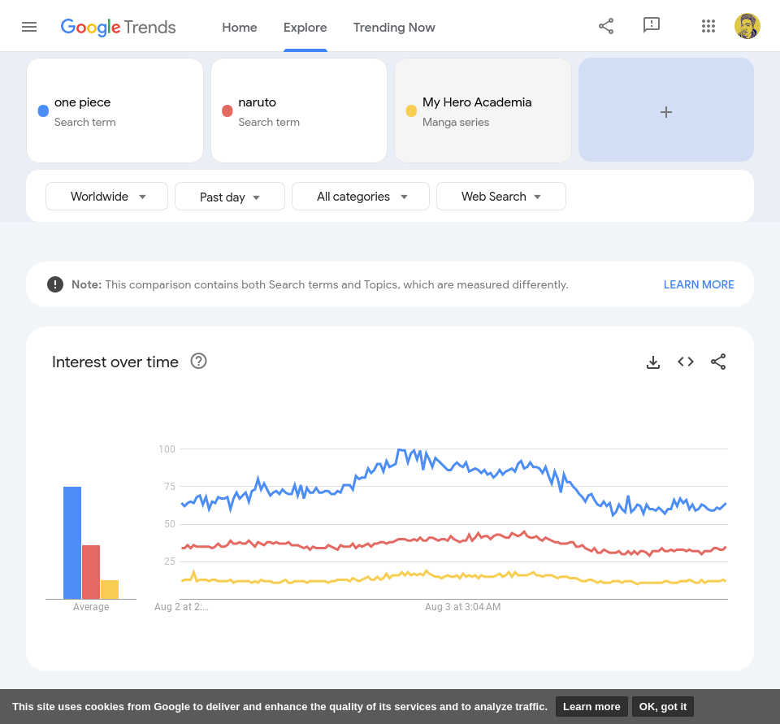Edit the naruto search term card
Image resolution: width=780 pixels, height=724 pixels.
(298, 111)
